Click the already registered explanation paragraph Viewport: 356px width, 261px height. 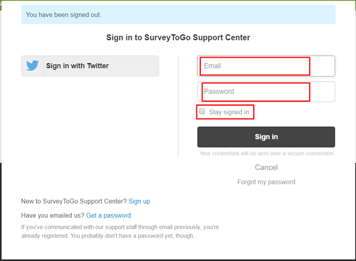[120, 231]
